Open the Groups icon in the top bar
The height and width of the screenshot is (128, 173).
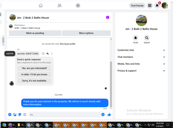[x=78, y=6]
